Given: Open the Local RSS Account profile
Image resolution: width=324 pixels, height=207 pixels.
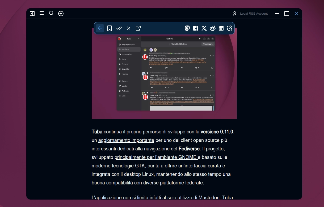Looking at the screenshot, I should pos(250,14).
